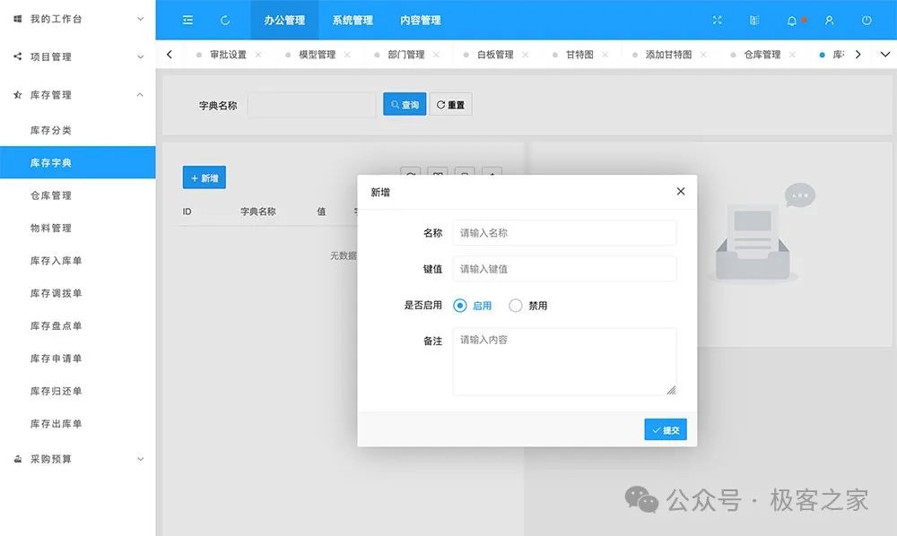Viewport: 897px width, 536px height.
Task: Click the 查询 search button
Action: tap(405, 105)
